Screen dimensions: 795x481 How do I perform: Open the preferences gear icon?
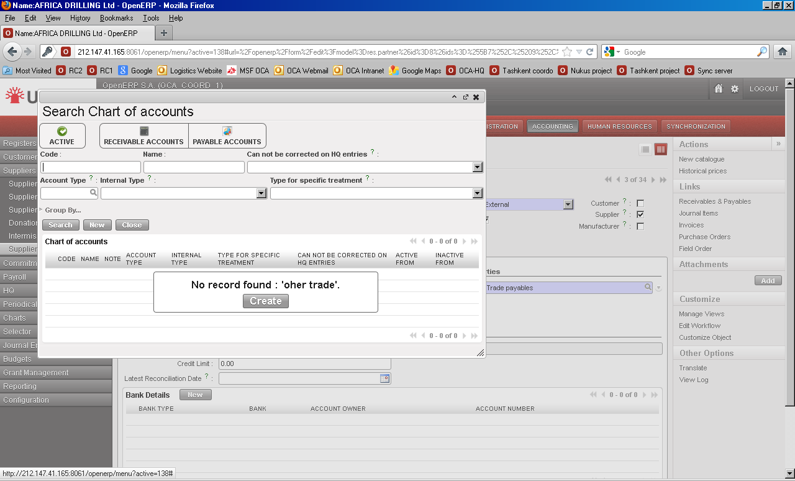[735, 89]
